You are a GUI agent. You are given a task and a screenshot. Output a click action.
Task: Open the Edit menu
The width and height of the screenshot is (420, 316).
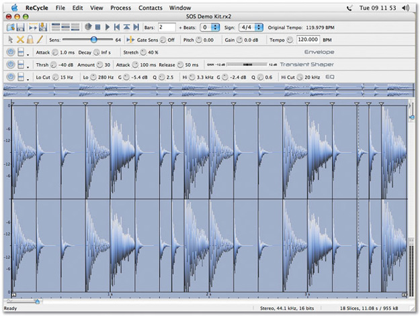77,8
